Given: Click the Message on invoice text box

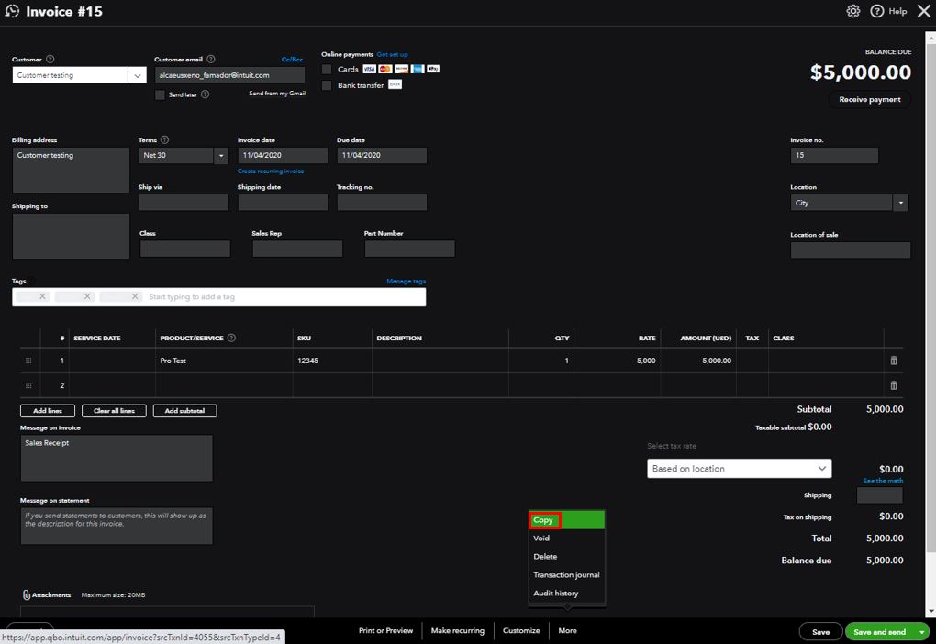Looking at the screenshot, I should (117, 458).
